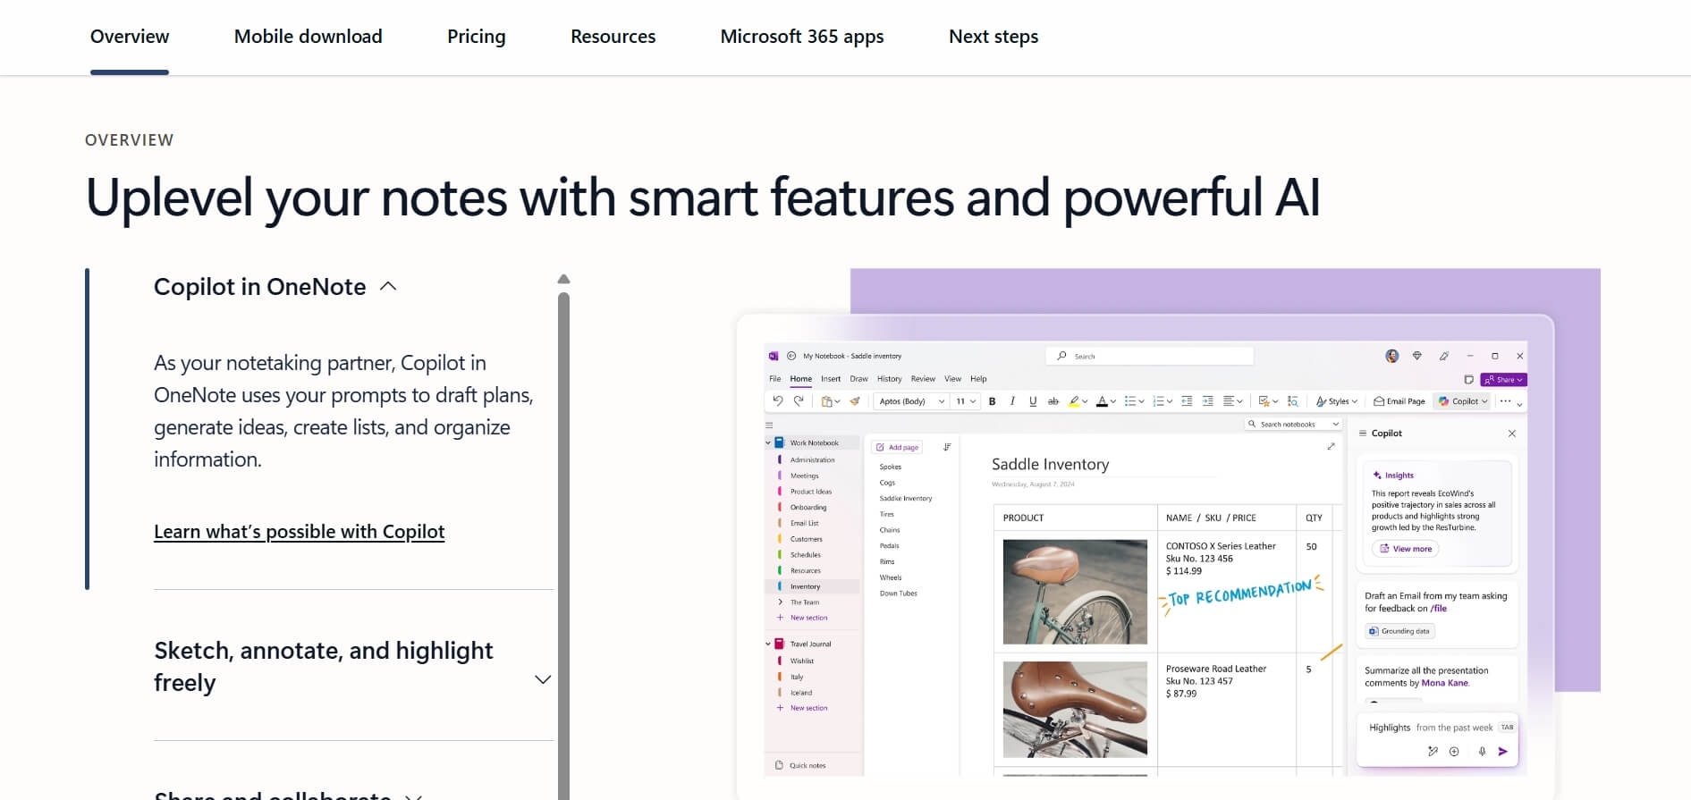Open the File menu in OneNote
The image size is (1691, 800).
(775, 379)
